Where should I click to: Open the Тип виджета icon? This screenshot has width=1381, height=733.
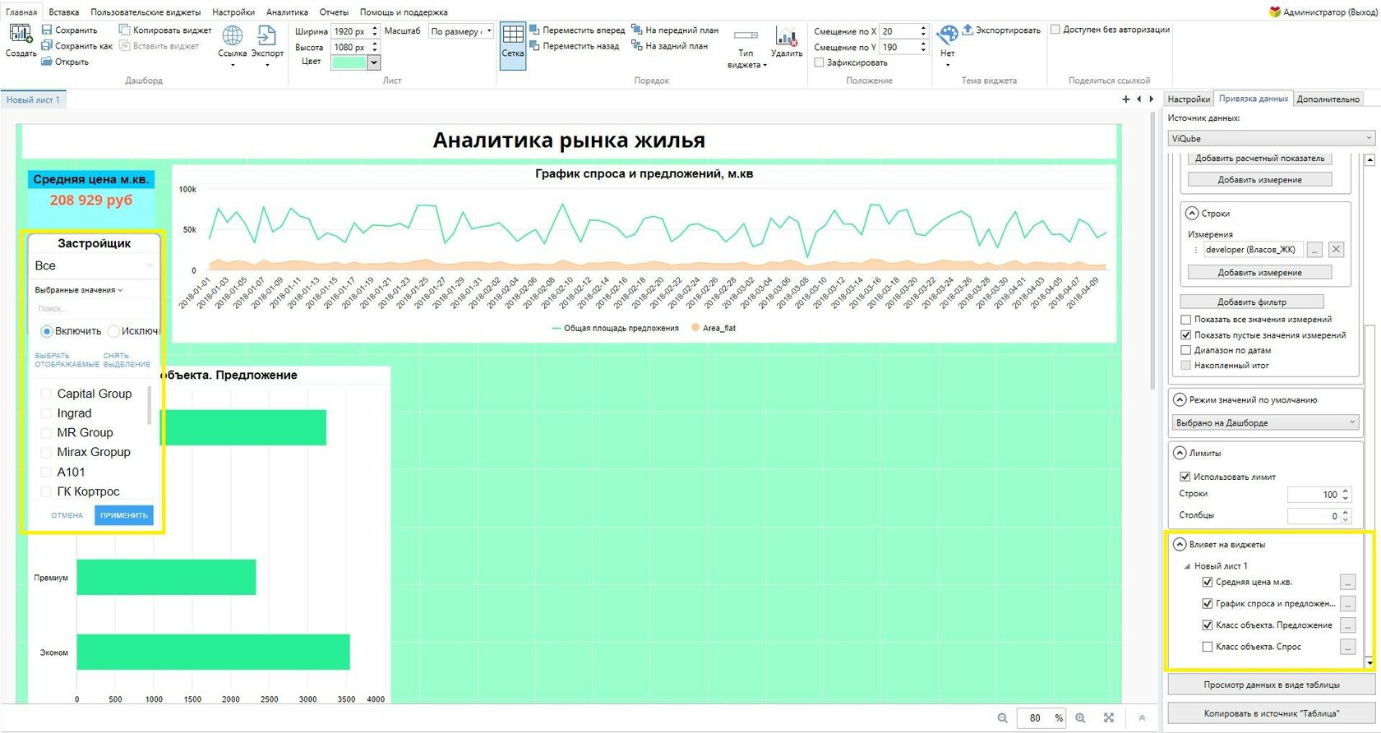tap(746, 35)
